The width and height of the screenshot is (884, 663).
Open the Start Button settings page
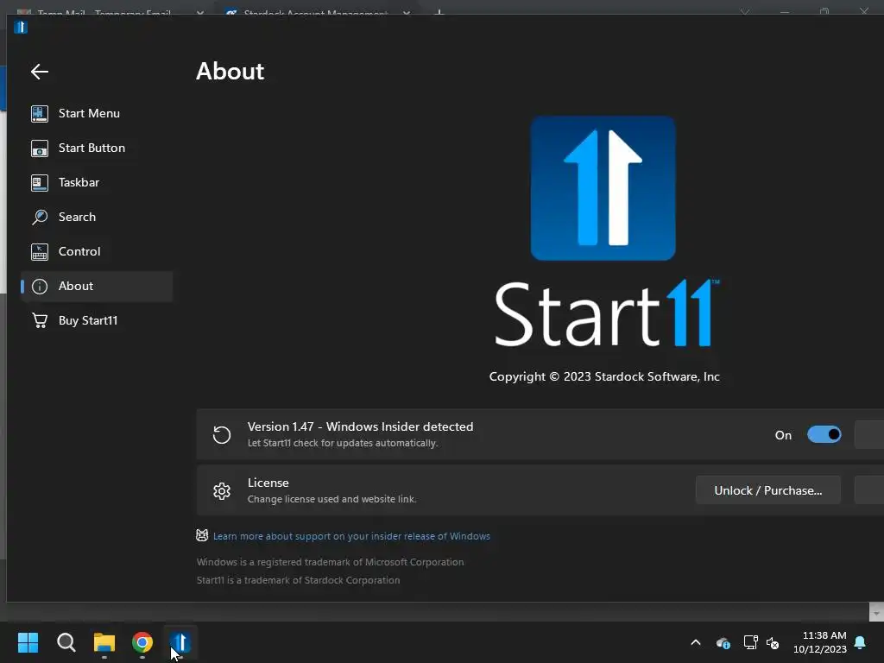point(97,148)
